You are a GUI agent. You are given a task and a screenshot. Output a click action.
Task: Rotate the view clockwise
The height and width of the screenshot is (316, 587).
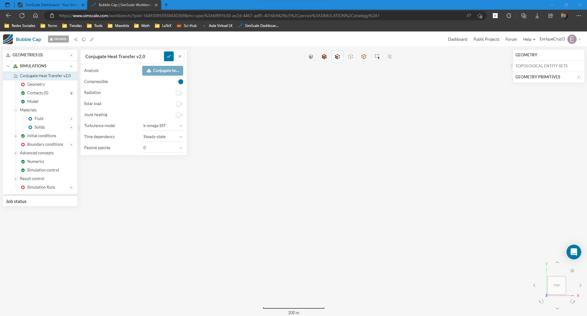pos(573,301)
